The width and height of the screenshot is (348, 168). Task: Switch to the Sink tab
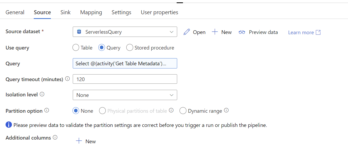tap(65, 12)
